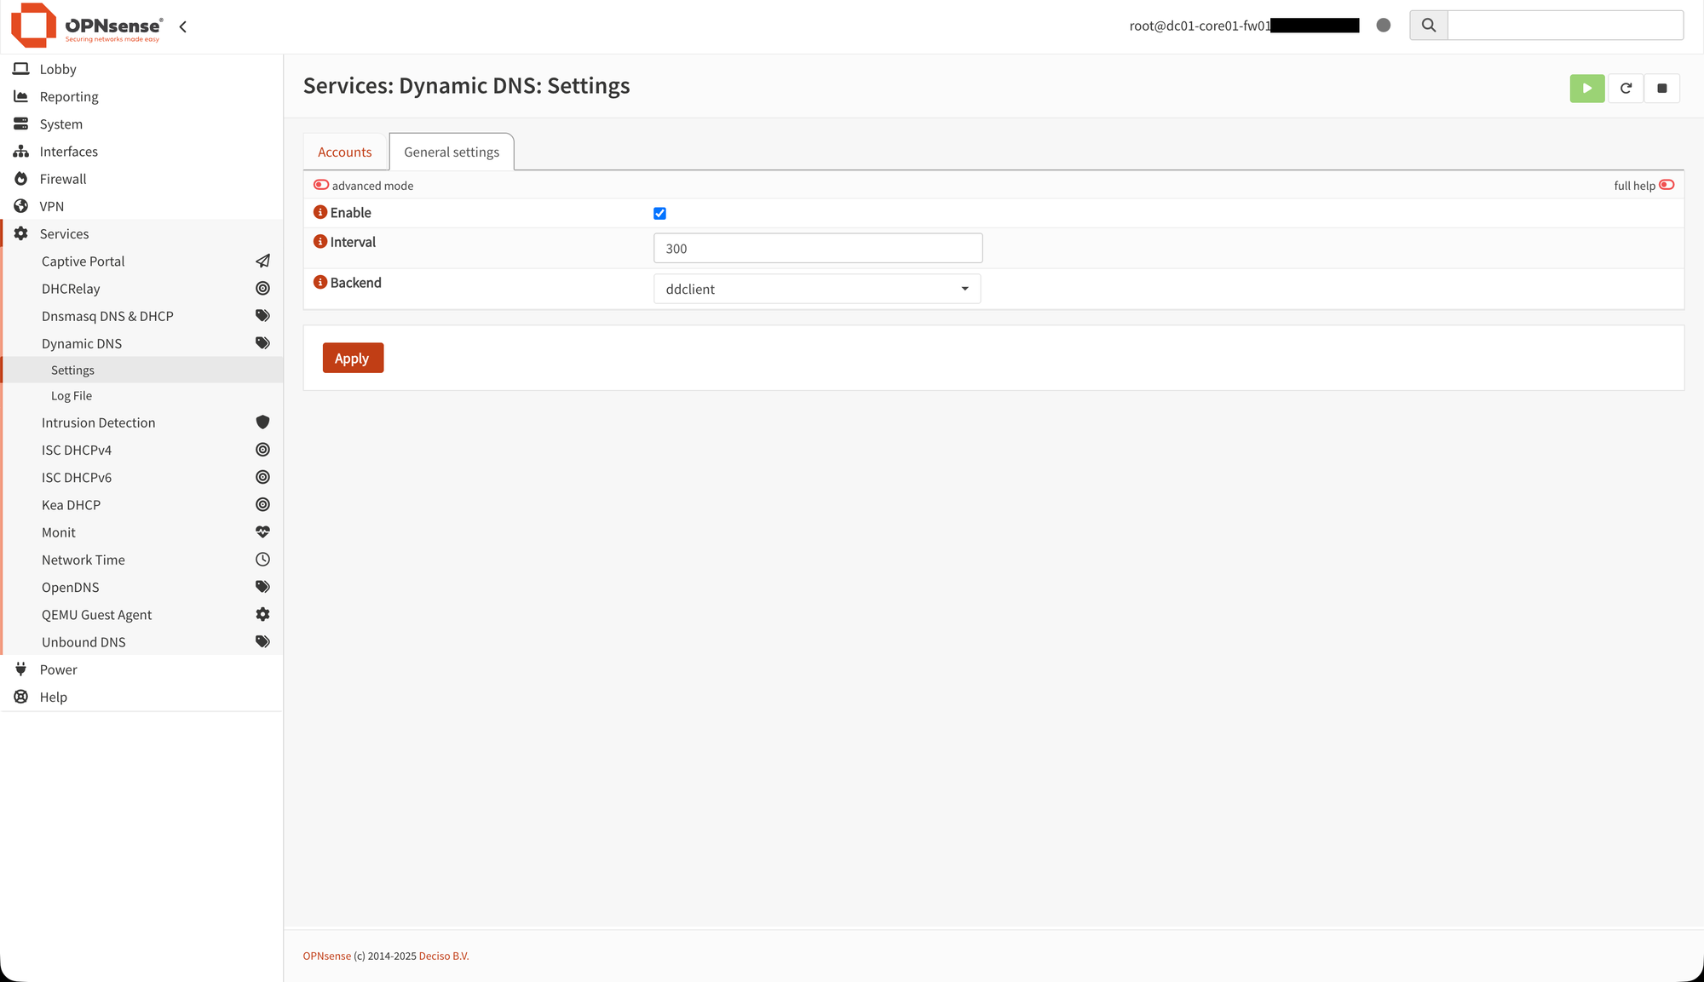Enable the Dynamic DNS Enable checkbox
This screenshot has height=982, width=1704.
point(659,213)
